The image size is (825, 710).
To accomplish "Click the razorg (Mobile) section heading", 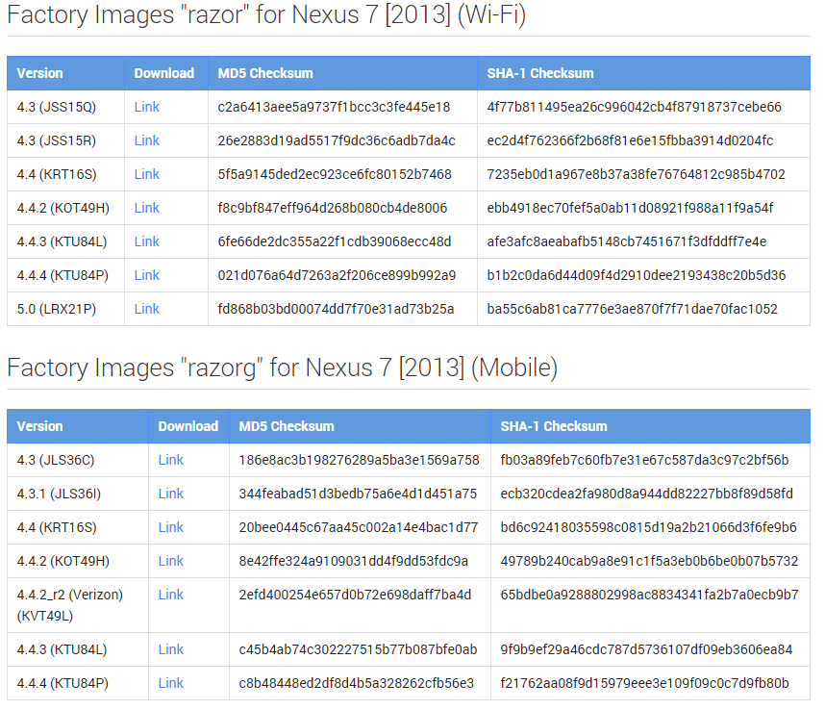I will pyautogui.click(x=282, y=368).
